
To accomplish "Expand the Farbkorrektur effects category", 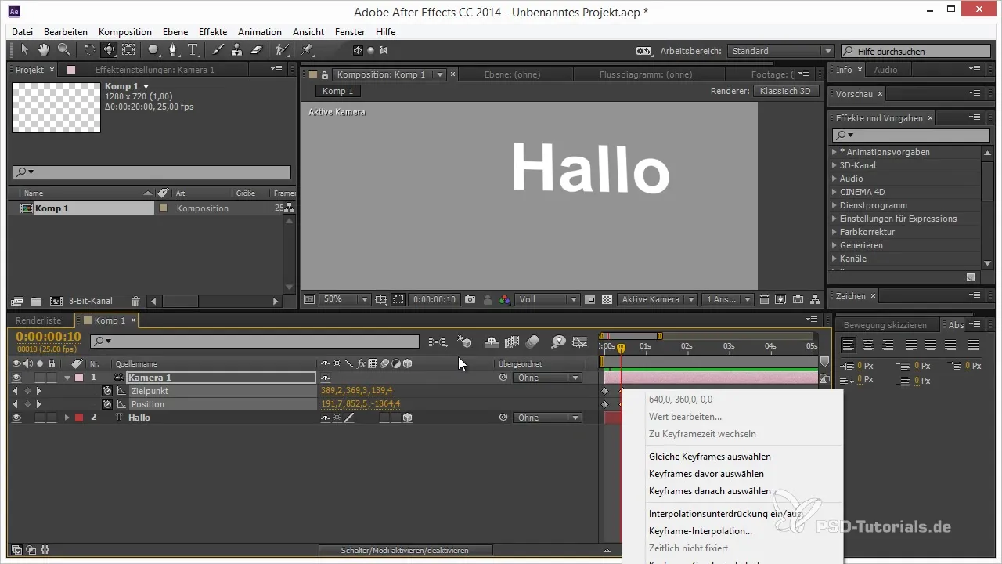I will pyautogui.click(x=834, y=232).
